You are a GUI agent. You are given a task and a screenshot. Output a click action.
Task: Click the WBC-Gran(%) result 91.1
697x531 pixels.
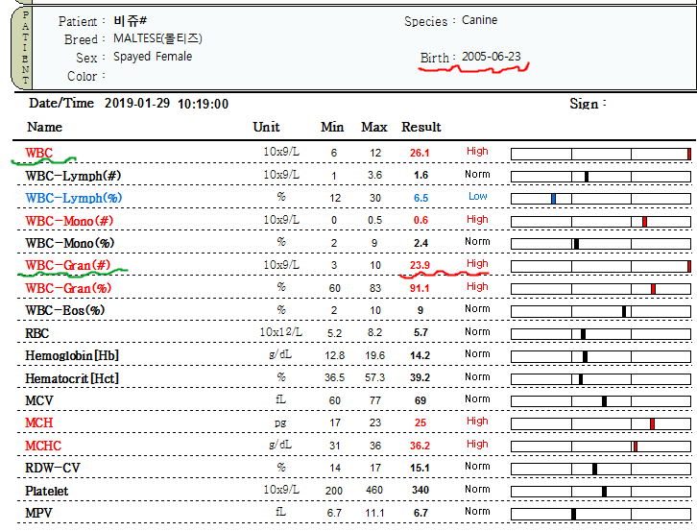pos(420,288)
